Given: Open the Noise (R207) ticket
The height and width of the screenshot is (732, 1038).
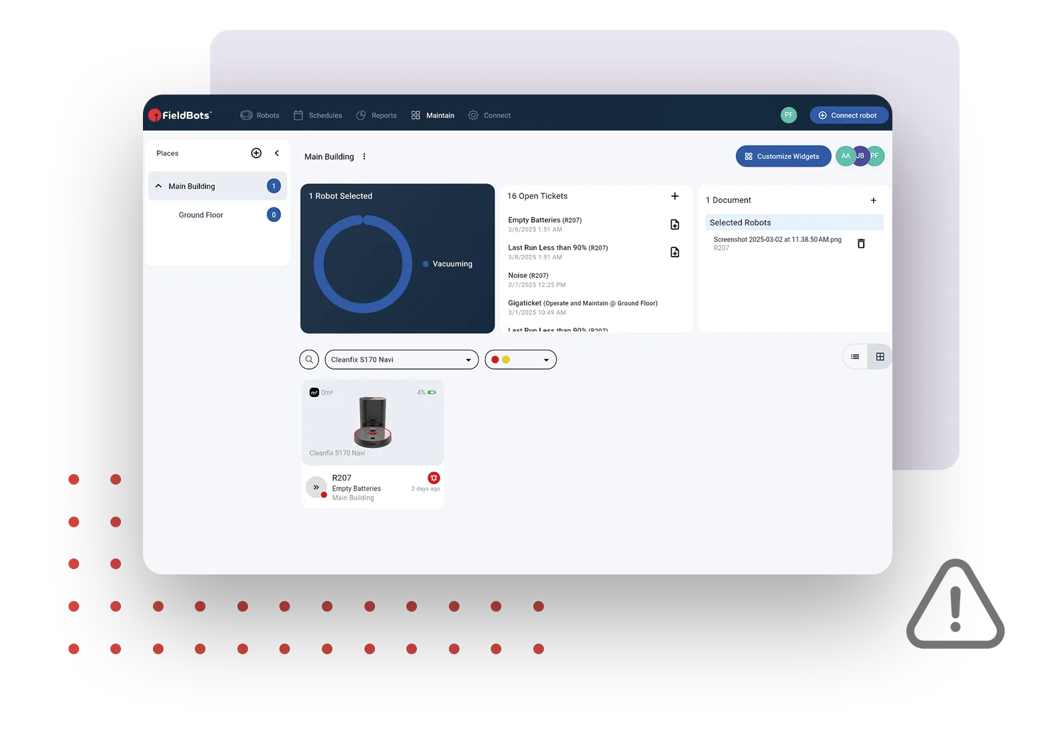Looking at the screenshot, I should click(537, 279).
